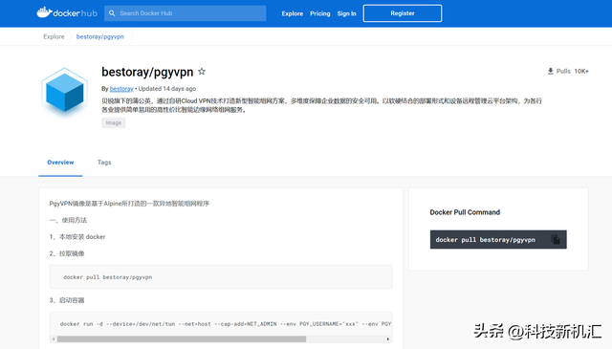Switch to the Tags tab

pyautogui.click(x=104, y=163)
